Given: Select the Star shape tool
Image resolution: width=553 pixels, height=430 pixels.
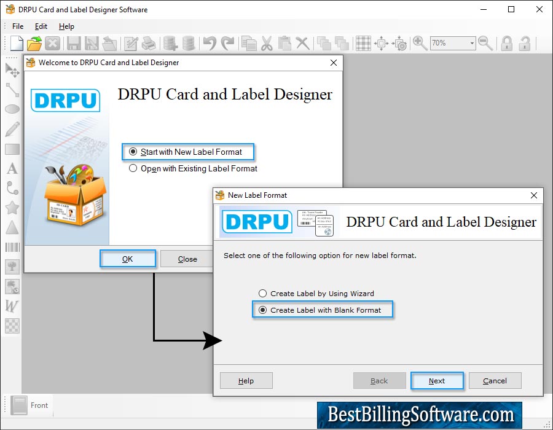Looking at the screenshot, I should [x=12, y=208].
